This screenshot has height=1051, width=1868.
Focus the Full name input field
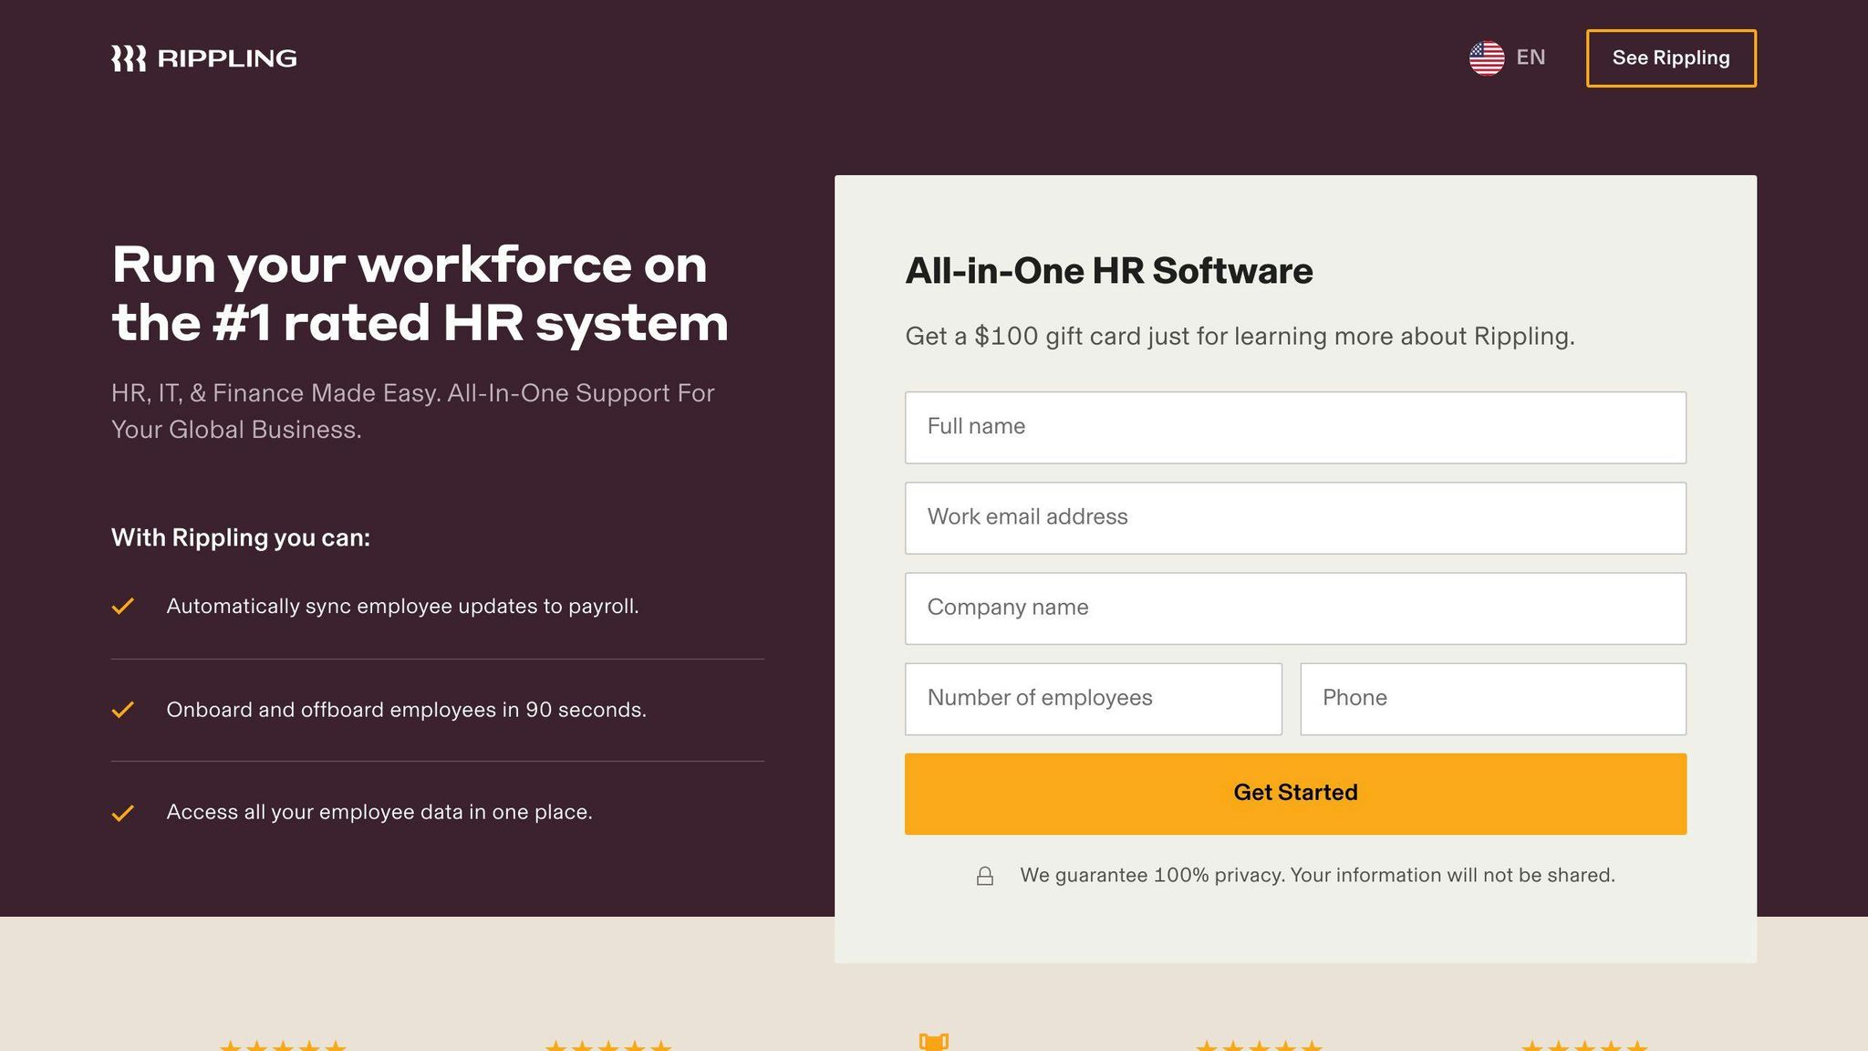tap(1295, 427)
